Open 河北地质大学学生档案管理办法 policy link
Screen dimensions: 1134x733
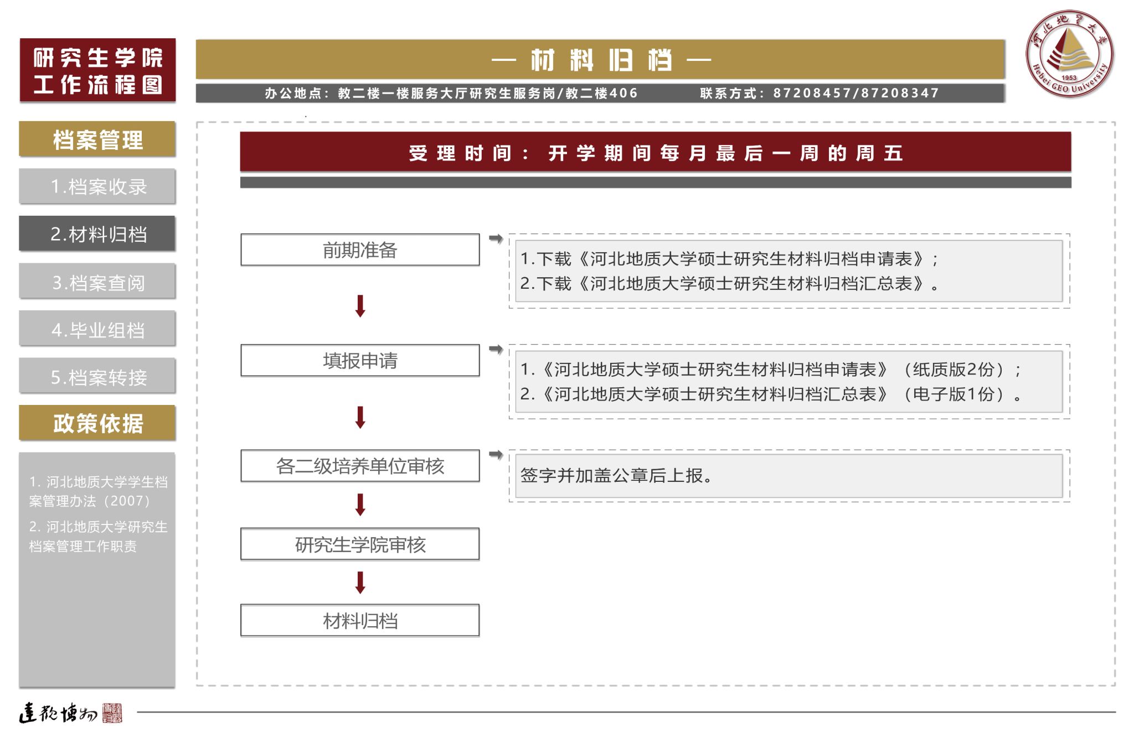[x=97, y=491]
